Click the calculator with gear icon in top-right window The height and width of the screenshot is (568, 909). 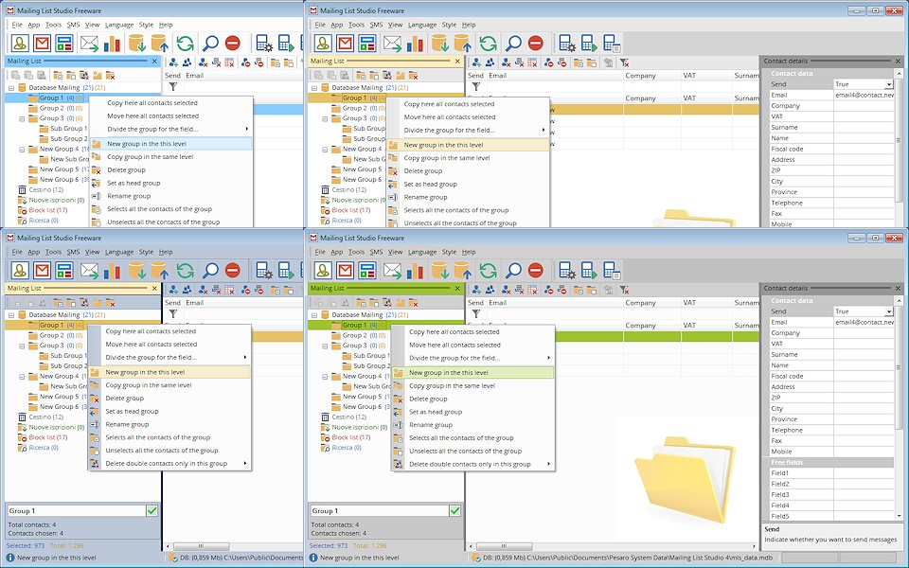pyautogui.click(x=566, y=44)
